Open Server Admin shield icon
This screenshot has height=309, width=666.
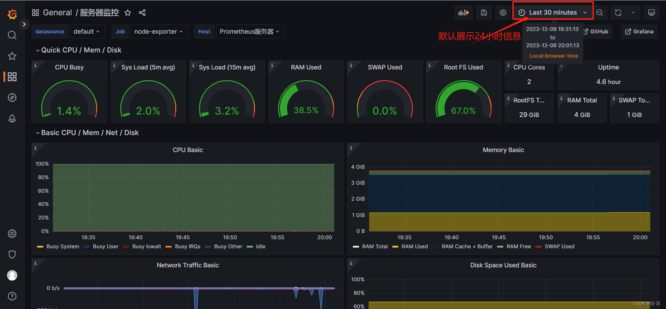(12, 254)
